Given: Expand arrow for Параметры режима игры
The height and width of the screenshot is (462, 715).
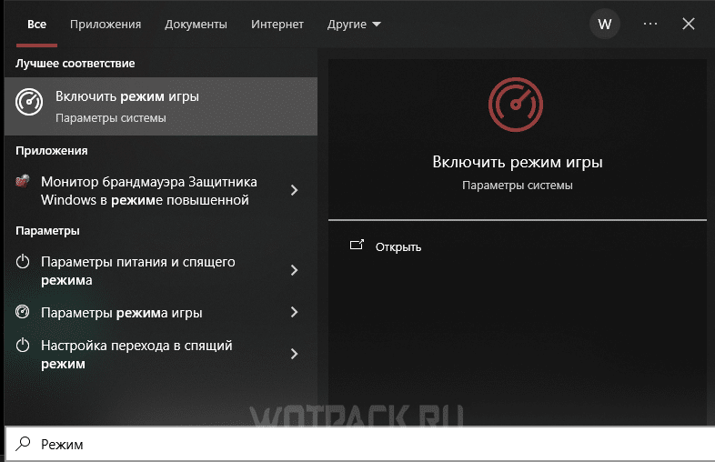Looking at the screenshot, I should (x=295, y=312).
